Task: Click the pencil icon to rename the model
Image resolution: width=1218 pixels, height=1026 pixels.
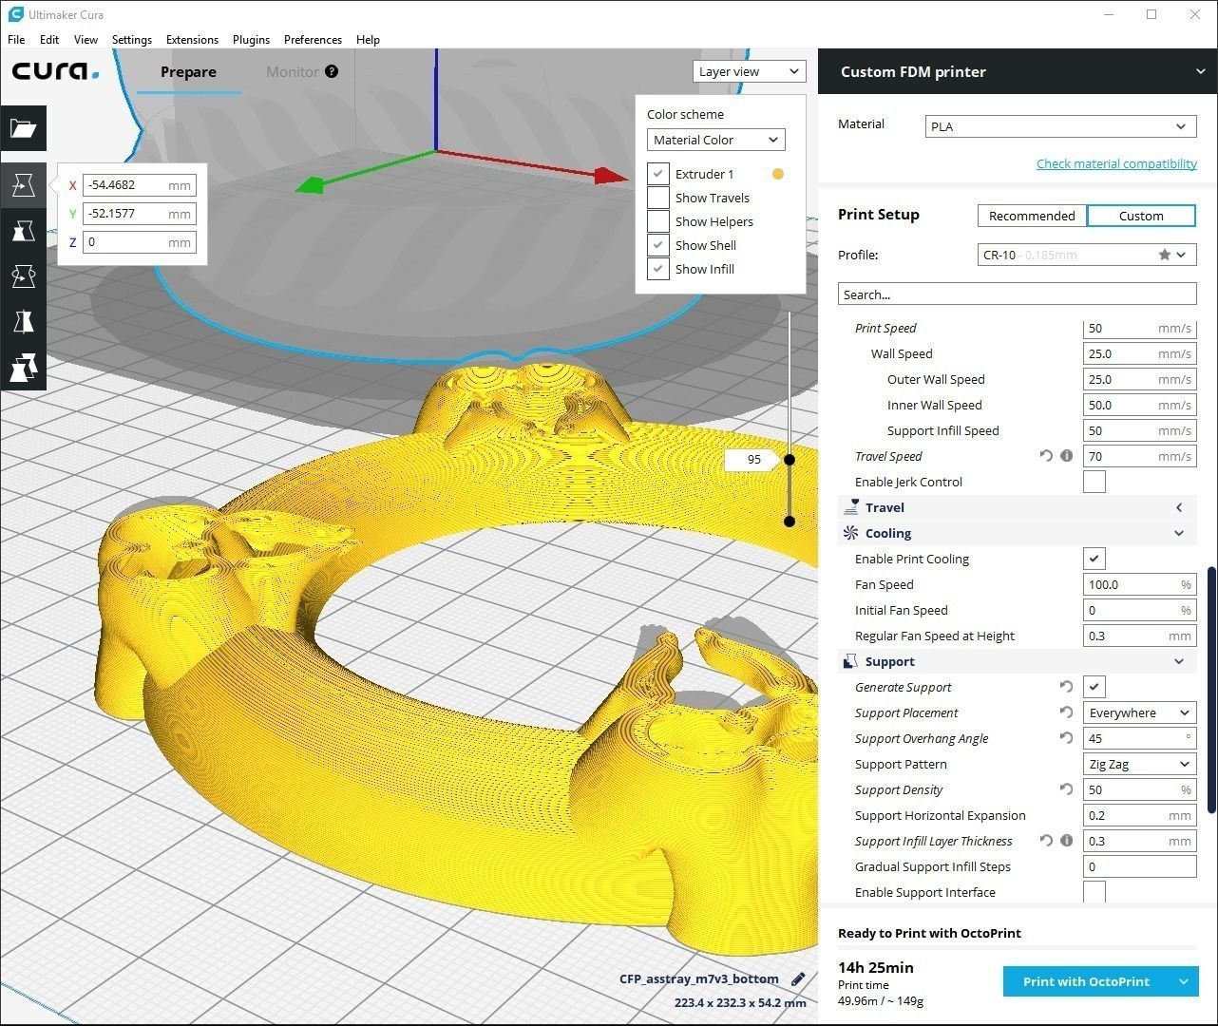Action: coord(798,978)
